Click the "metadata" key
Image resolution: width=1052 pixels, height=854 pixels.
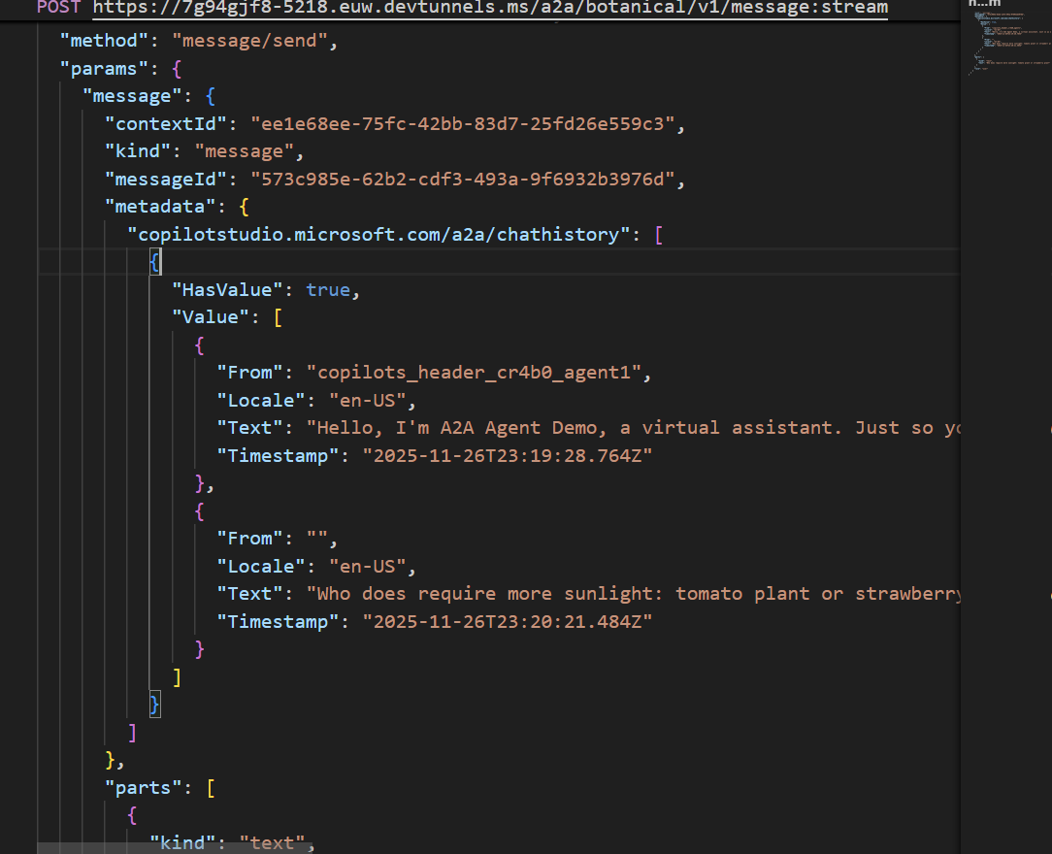pyautogui.click(x=155, y=207)
